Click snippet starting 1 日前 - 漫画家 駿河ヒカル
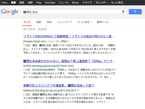 [x=69, y=98]
